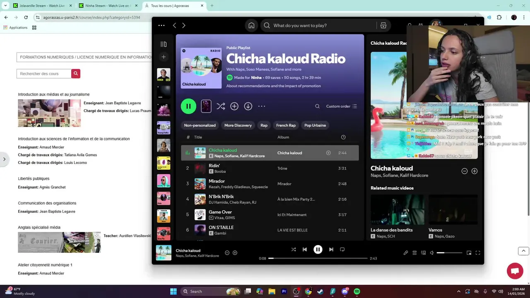Open About recommendations and promotion link
Screen dimensions: 530x298
click(273, 86)
